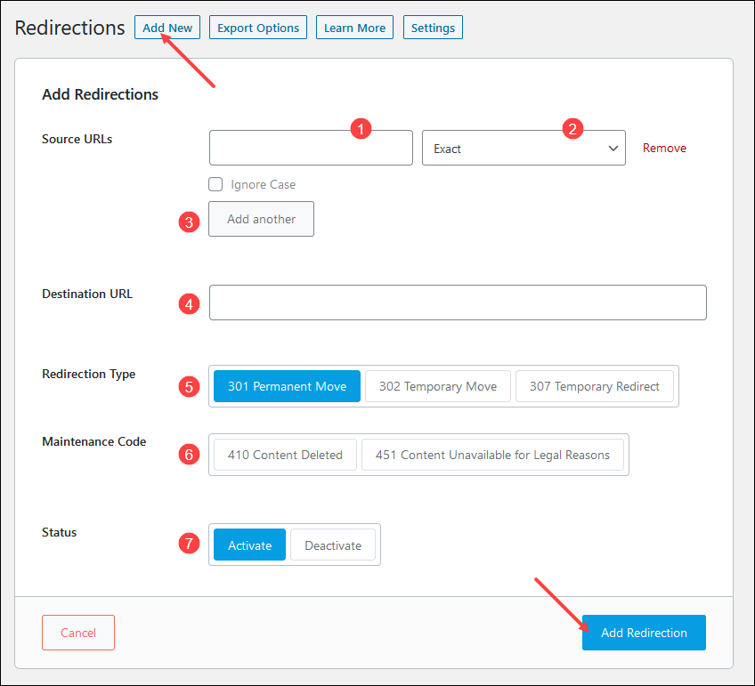Expand the Exact match type dropdown

[524, 149]
